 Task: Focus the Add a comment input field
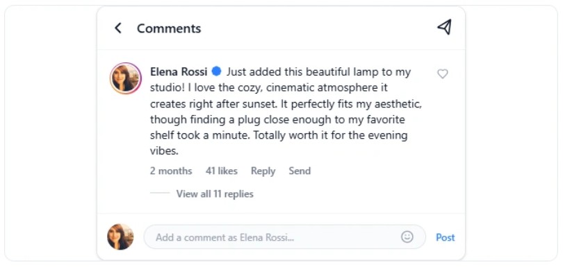[285, 236]
